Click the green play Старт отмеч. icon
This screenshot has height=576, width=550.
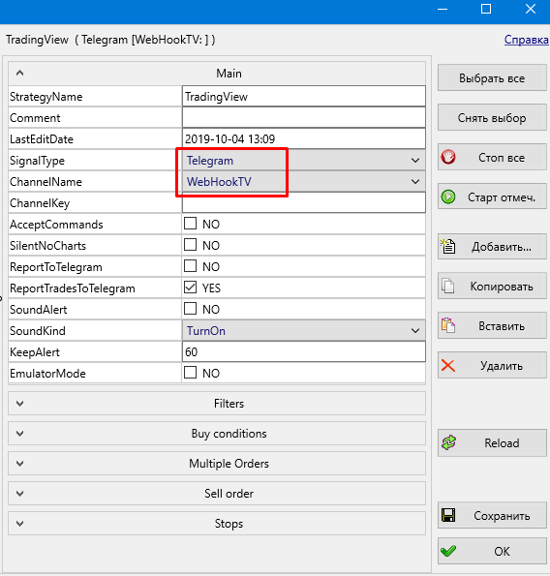pyautogui.click(x=448, y=197)
